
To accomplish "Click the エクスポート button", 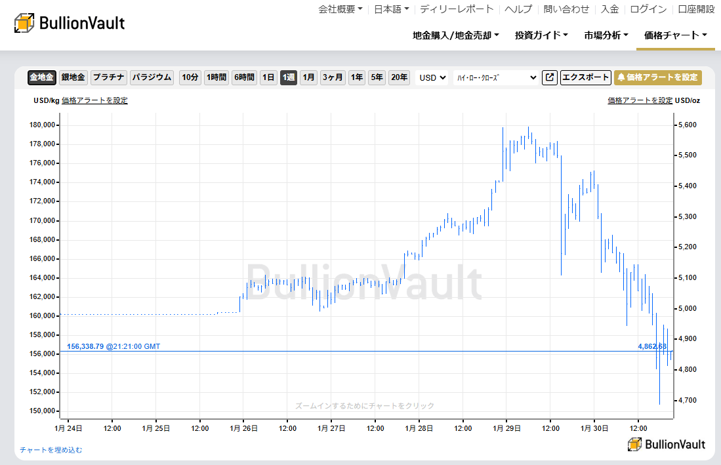I will [x=586, y=77].
